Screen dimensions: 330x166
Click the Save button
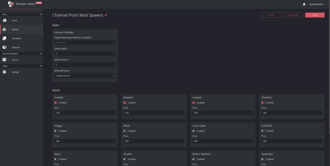314,15
